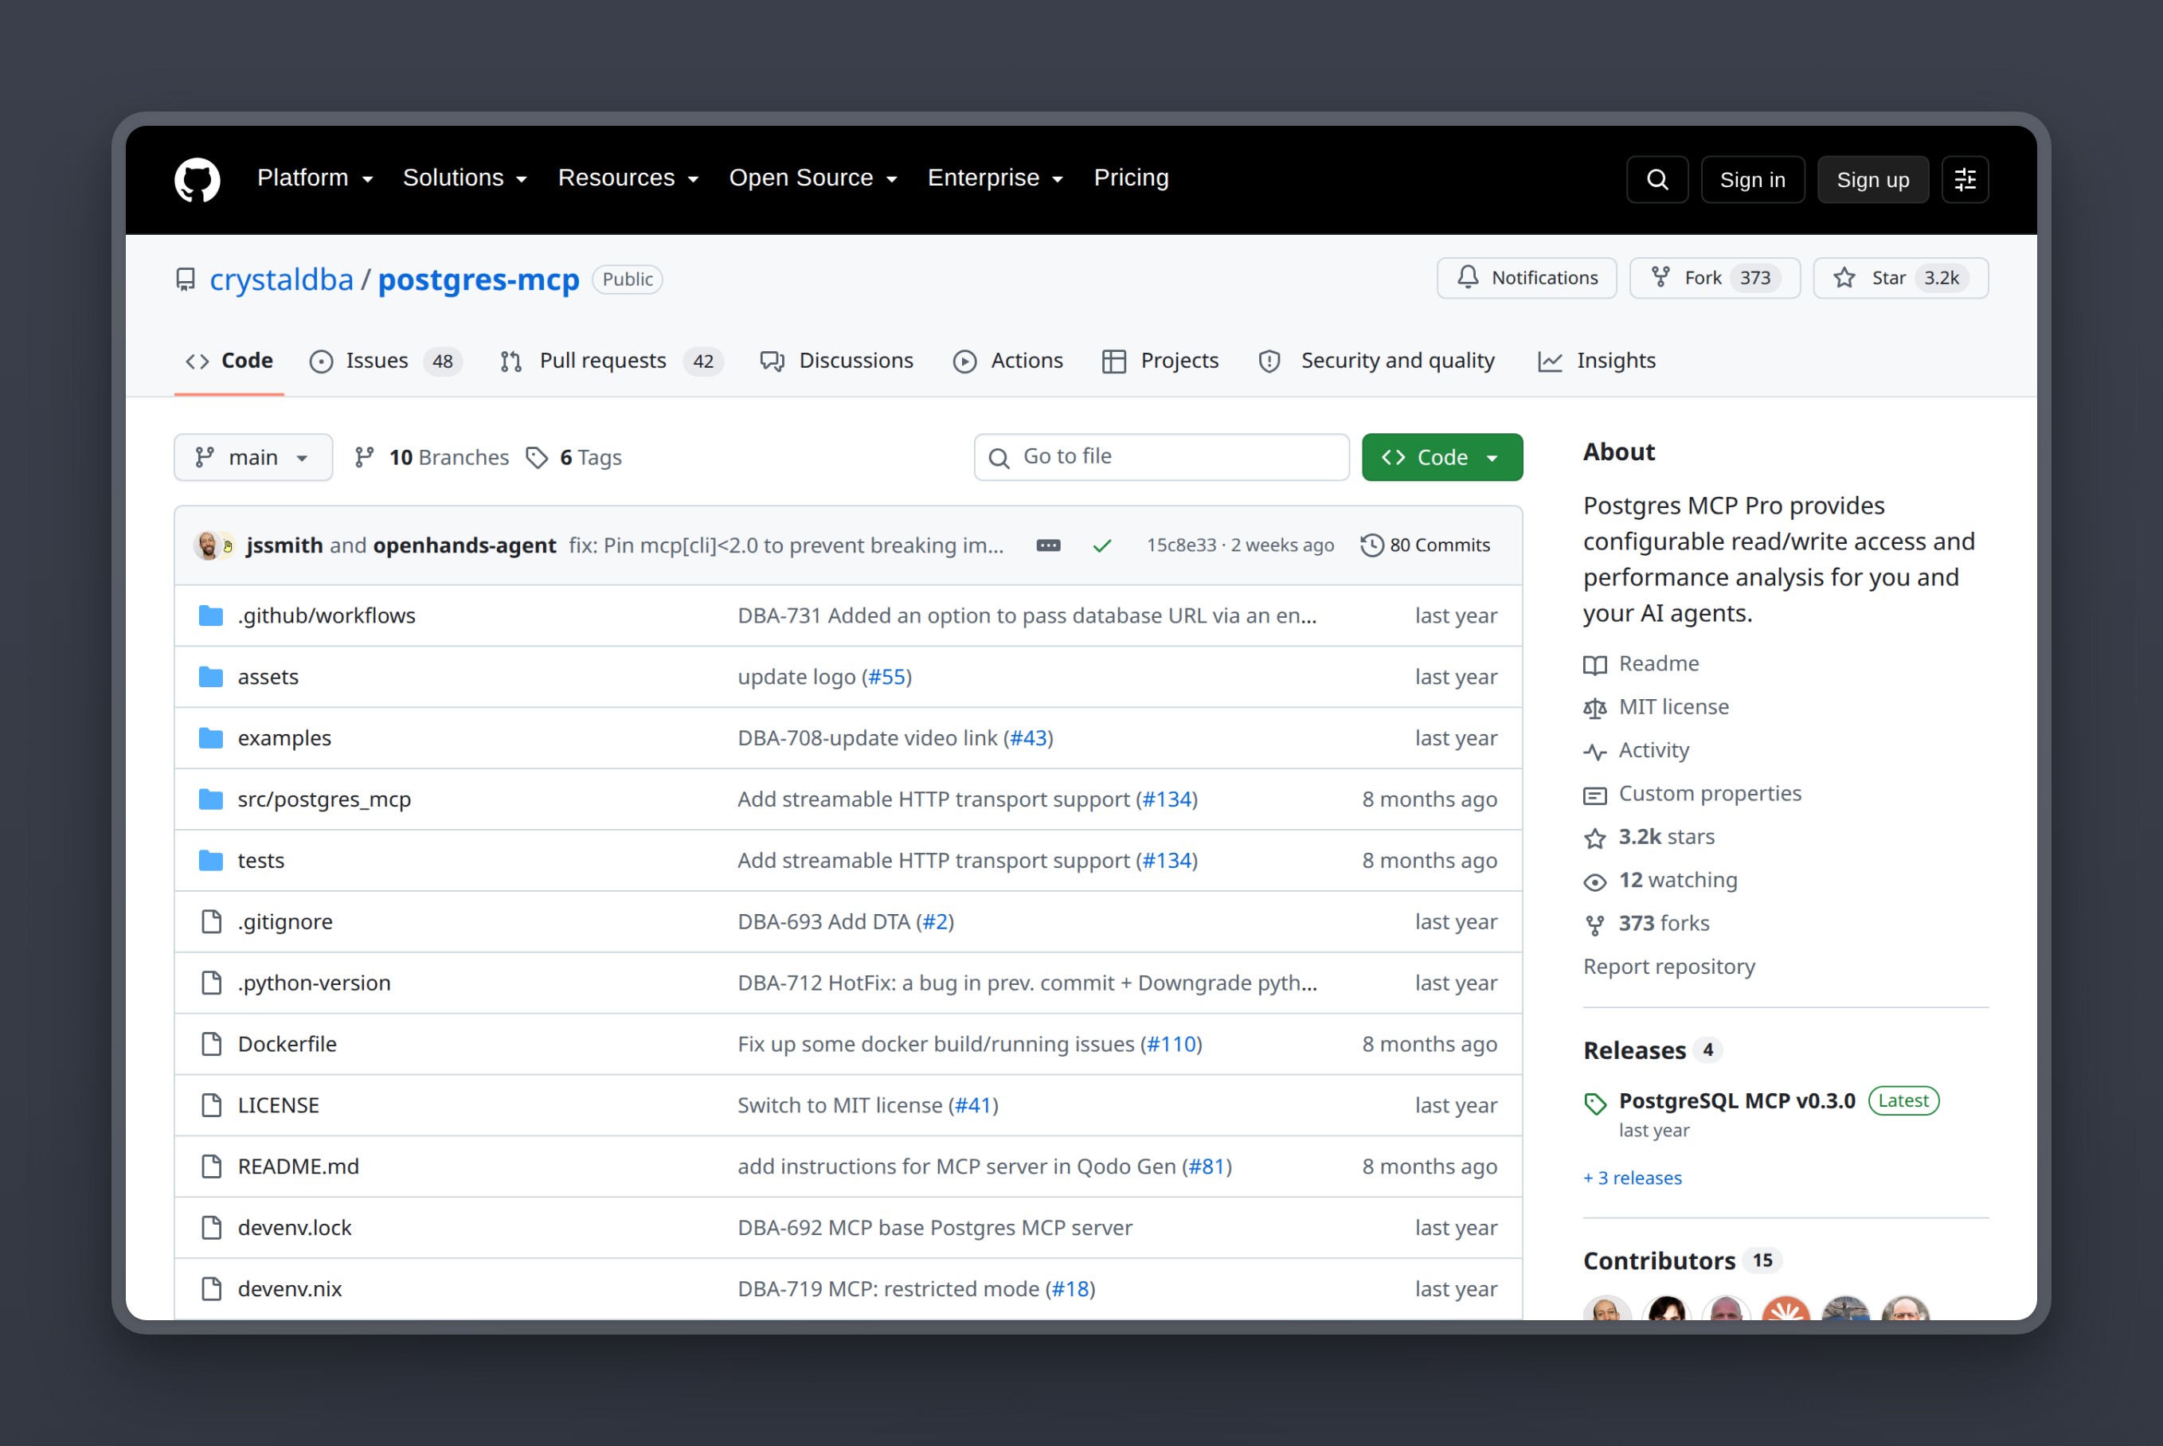Switch to the Actions tab
2163x1446 pixels.
1008,361
